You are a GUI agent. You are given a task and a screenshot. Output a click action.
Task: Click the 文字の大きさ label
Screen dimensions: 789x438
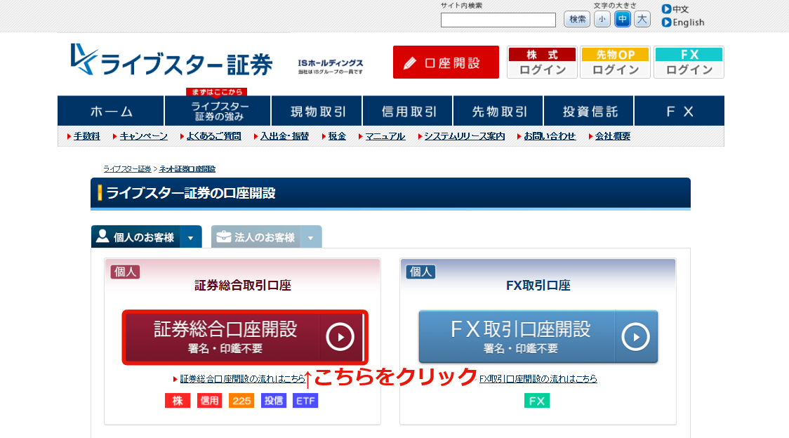click(615, 6)
